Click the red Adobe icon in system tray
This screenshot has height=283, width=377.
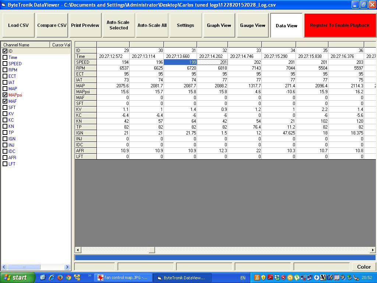[270, 277]
